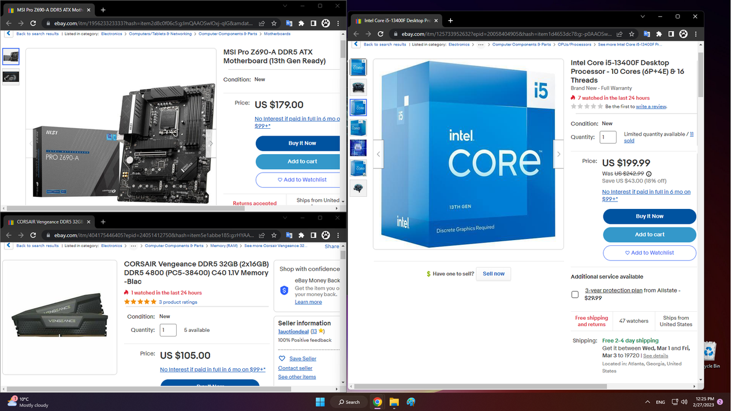Open See other items link
Viewport: 739px width, 411px height.
[x=297, y=377]
